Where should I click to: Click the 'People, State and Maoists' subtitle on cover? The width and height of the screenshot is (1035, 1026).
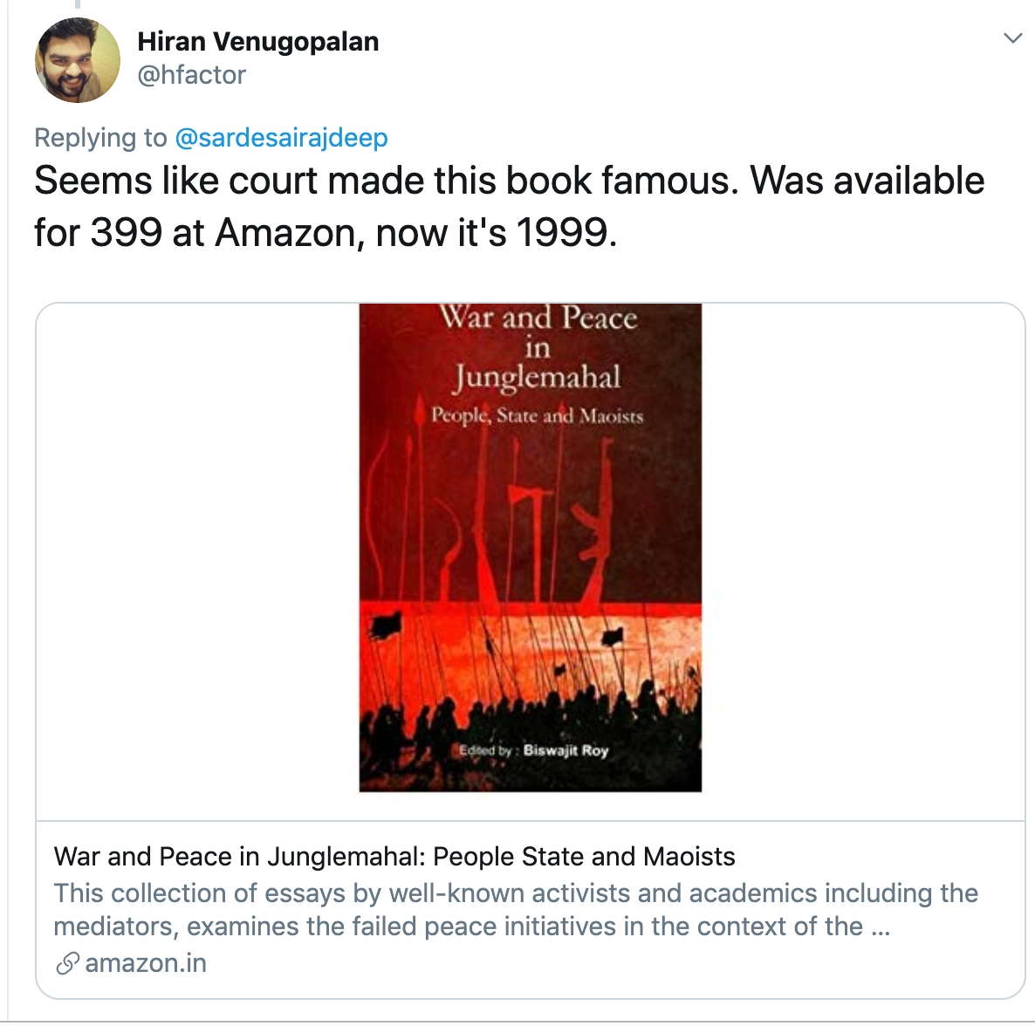pyautogui.click(x=537, y=415)
